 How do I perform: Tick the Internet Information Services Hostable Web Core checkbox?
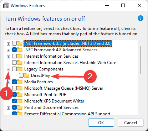click(x=14, y=63)
